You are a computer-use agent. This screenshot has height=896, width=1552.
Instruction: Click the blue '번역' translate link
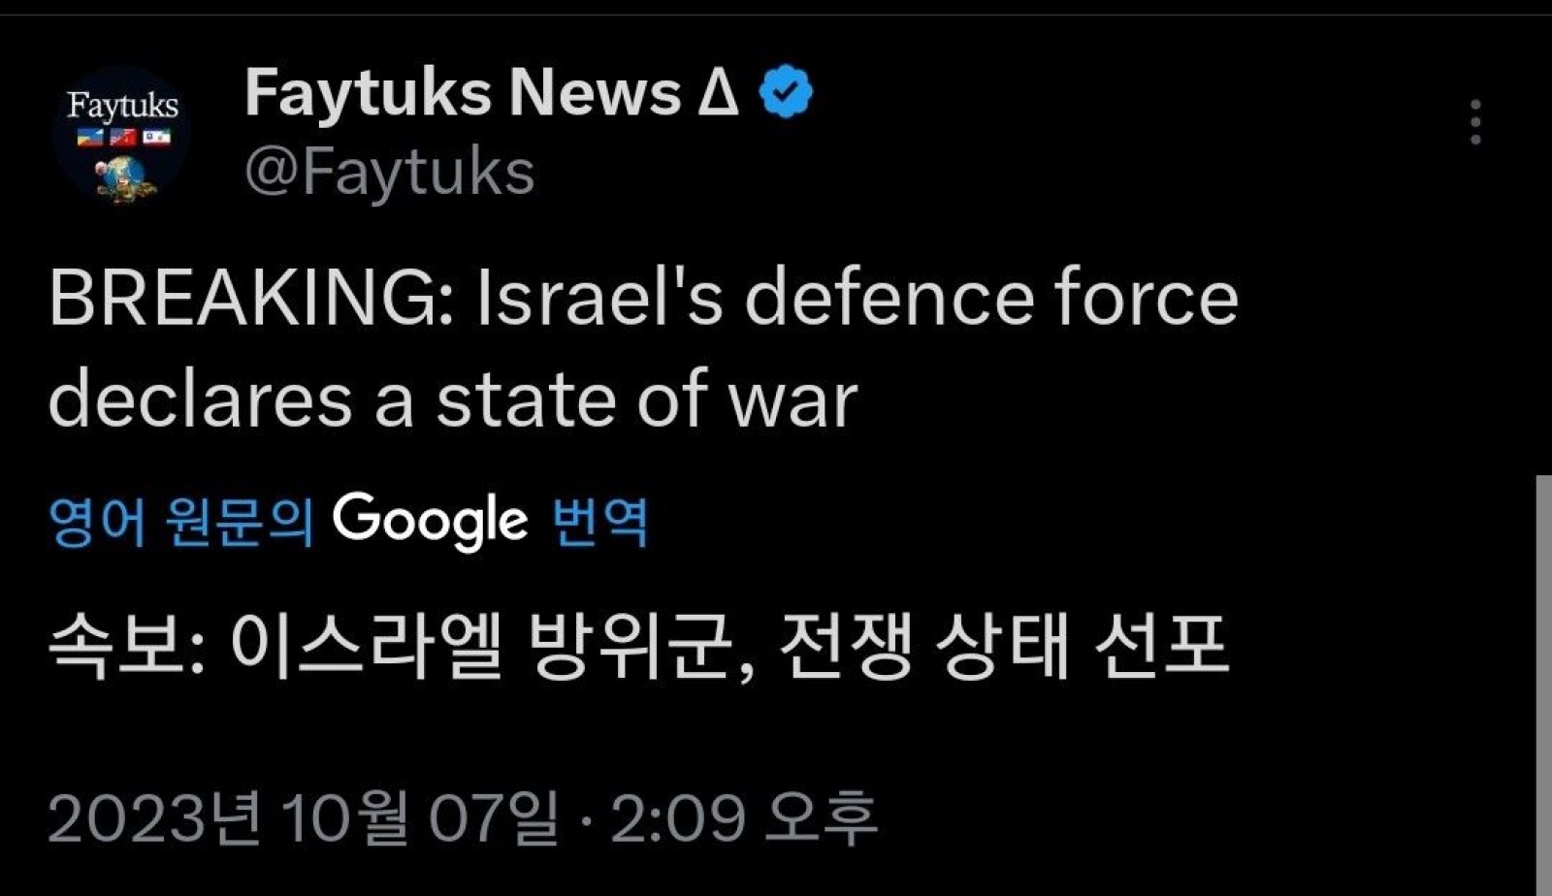[599, 523]
